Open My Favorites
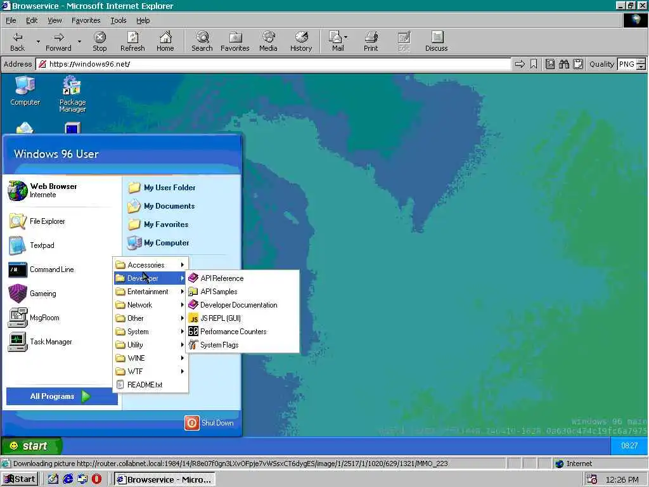The width and height of the screenshot is (649, 487). (158, 224)
